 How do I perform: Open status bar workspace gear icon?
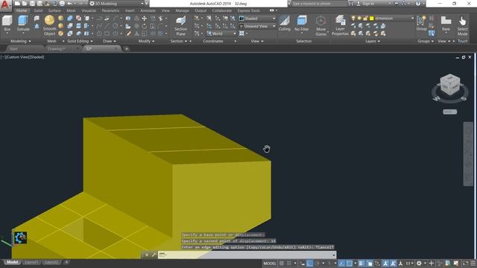[419, 263]
